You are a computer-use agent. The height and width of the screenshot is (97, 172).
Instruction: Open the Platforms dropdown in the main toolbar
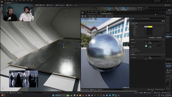coord(50,5)
